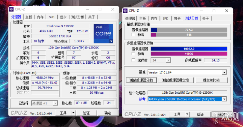Click 扩展型号 97 value

coord(74,58)
